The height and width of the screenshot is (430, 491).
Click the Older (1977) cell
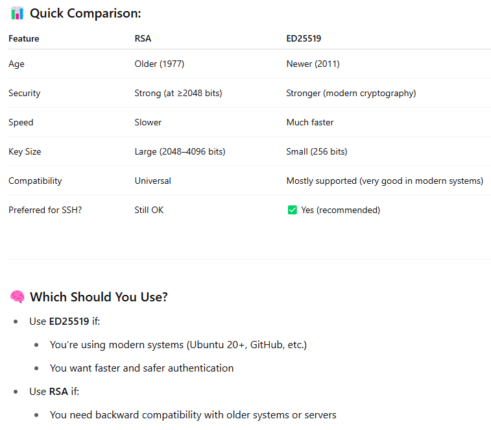(x=159, y=64)
